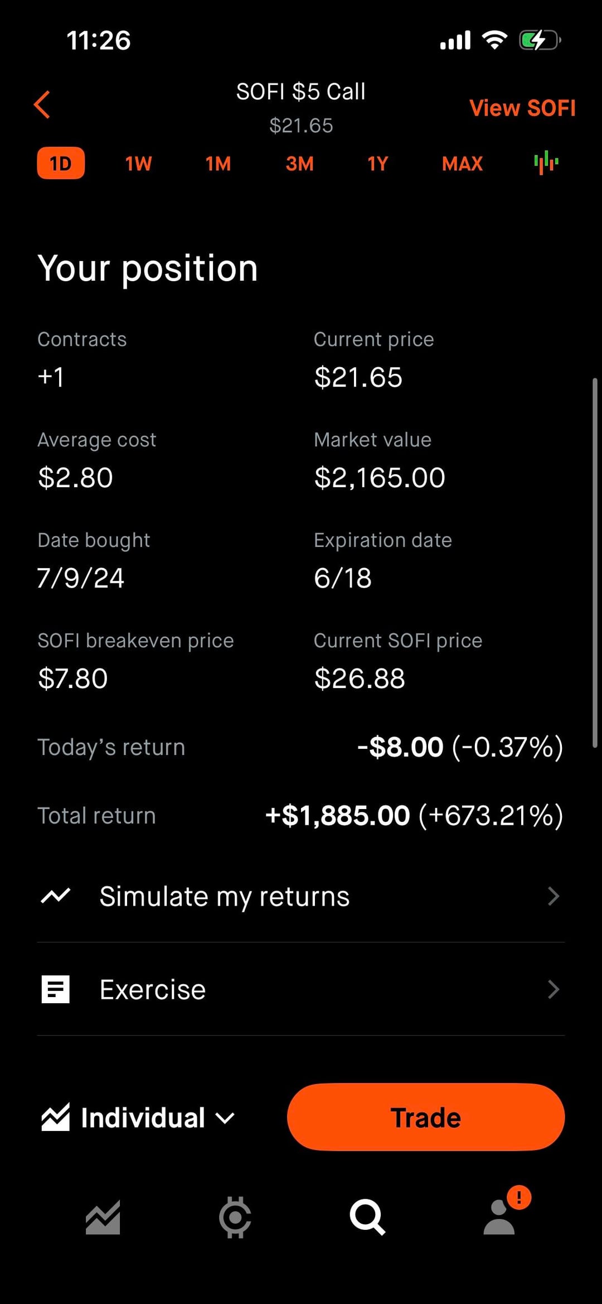
Task: Switch chart to 1W range
Action: pos(138,163)
